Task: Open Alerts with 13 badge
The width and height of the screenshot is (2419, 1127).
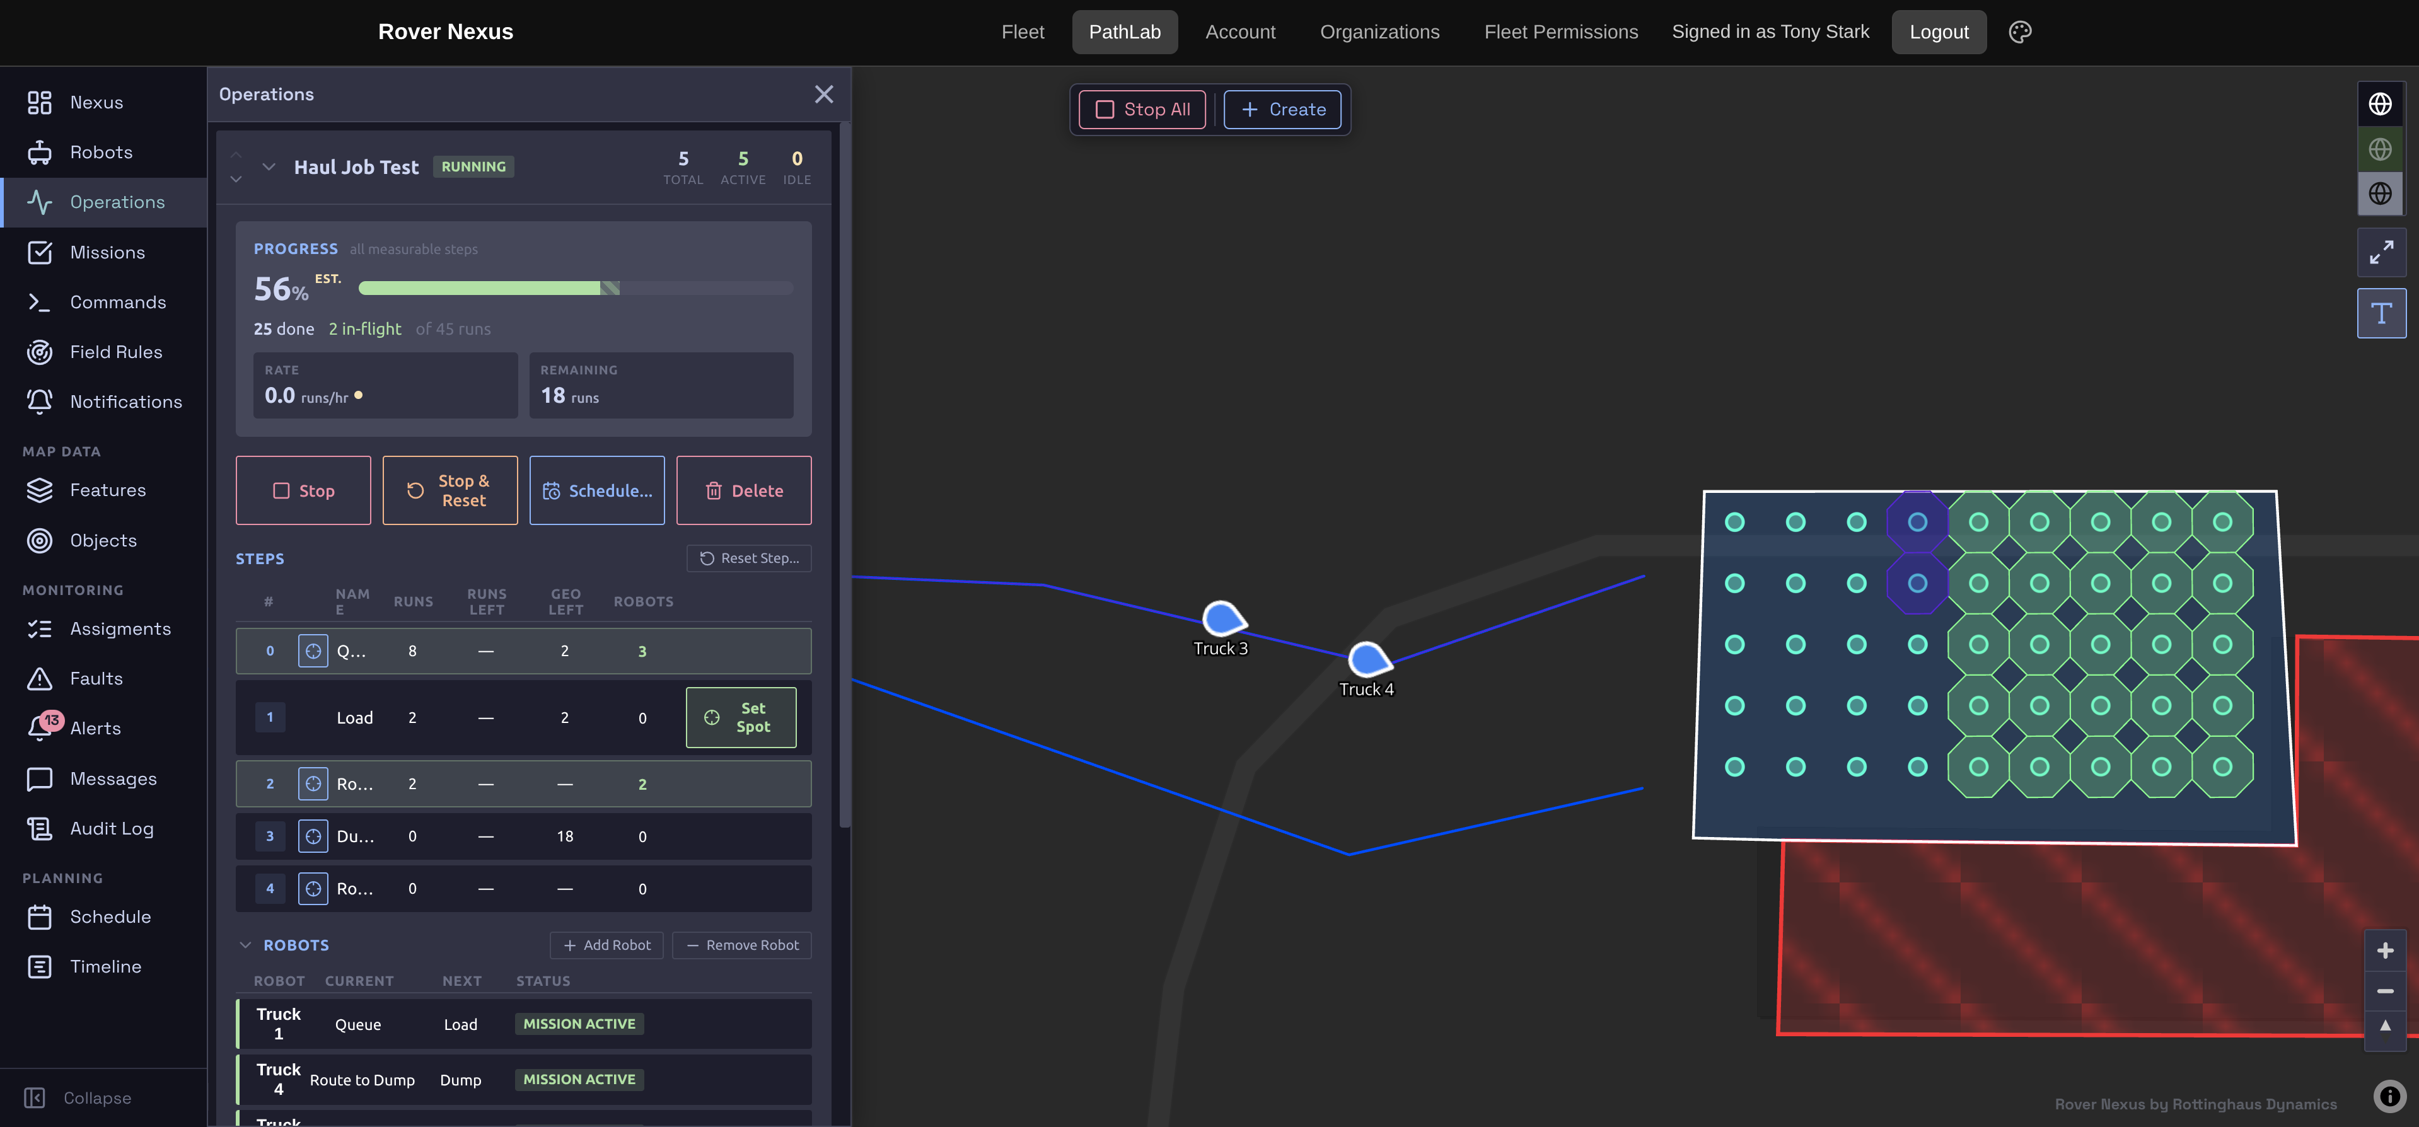Action: tap(103, 728)
